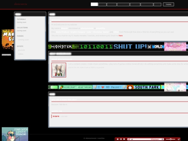The width and height of the screenshot is (188, 141).
Task: Click the FUNSIES menu heading
Action: click(20, 36)
